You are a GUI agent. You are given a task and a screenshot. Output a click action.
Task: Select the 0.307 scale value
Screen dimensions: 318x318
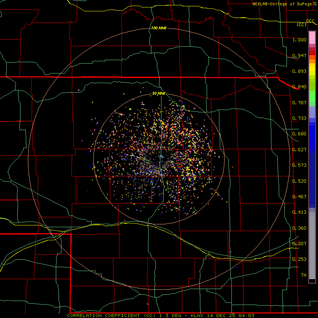[x=299, y=243]
